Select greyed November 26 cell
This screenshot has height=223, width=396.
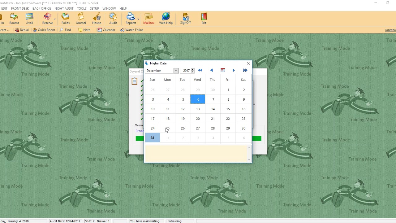point(153,90)
